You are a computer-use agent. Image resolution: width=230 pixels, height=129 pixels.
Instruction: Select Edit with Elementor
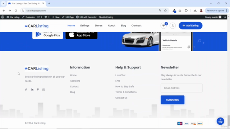coord(86,17)
